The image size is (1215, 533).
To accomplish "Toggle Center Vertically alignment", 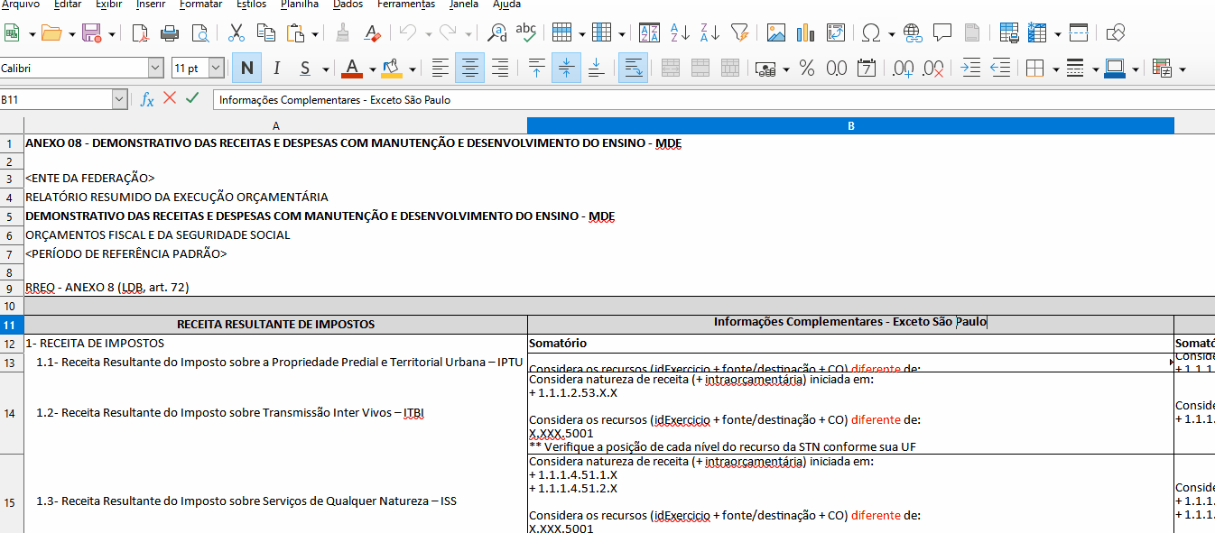I will click(x=566, y=69).
